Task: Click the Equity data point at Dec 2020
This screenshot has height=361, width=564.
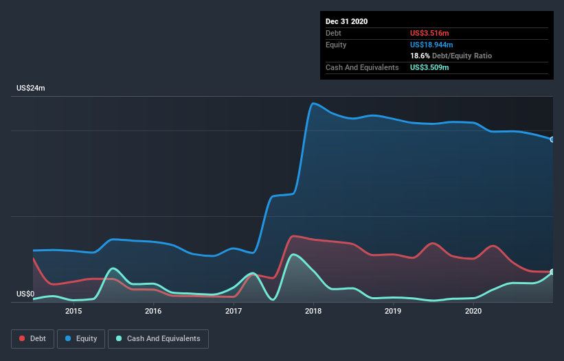Action: tap(552, 139)
